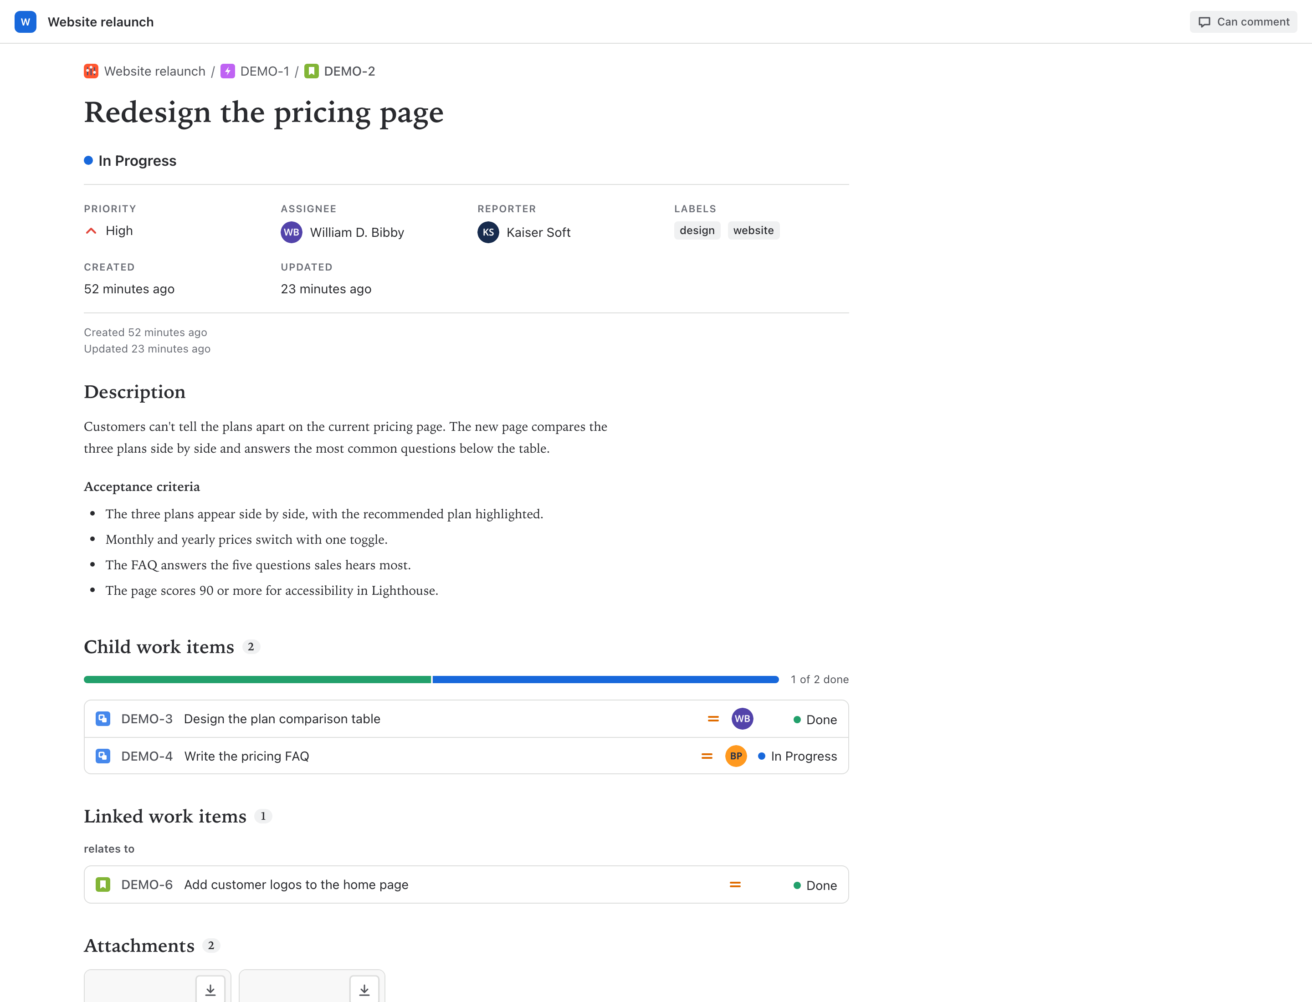
Task: Click reporter name Kaiser Soft
Action: [x=538, y=233]
